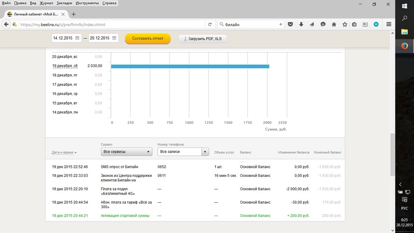The image size is (414, 233).
Task: Open the Справка menu
Action: click(109, 3)
